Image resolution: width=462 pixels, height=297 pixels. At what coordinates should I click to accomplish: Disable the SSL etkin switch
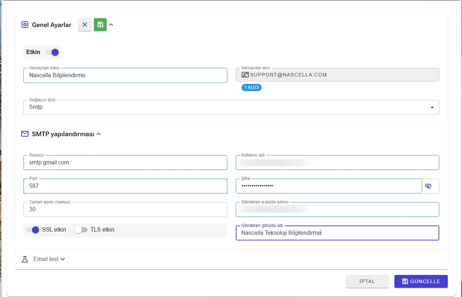point(33,230)
